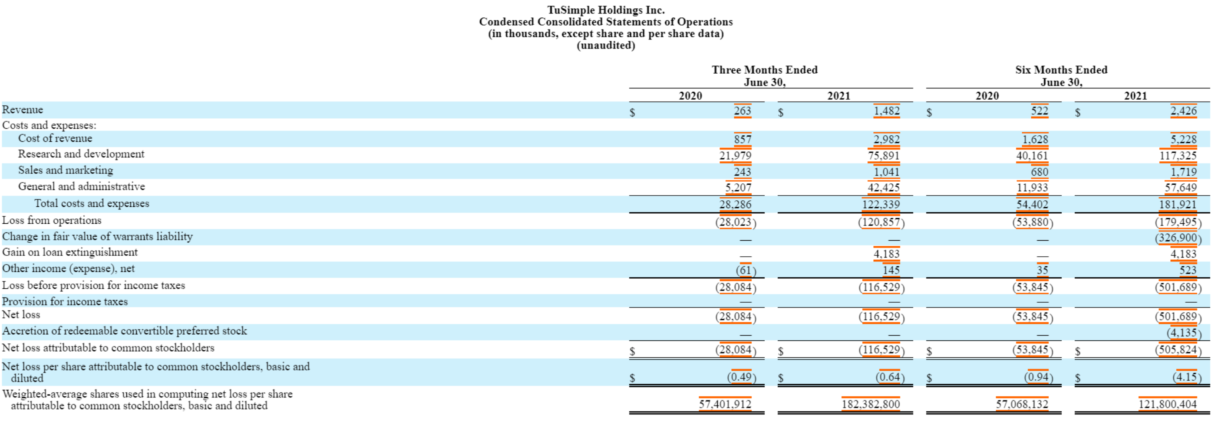Select "Accretion of redeemable convertible preferred stock" label
Image resolution: width=1218 pixels, height=421 pixels.
click(x=124, y=331)
